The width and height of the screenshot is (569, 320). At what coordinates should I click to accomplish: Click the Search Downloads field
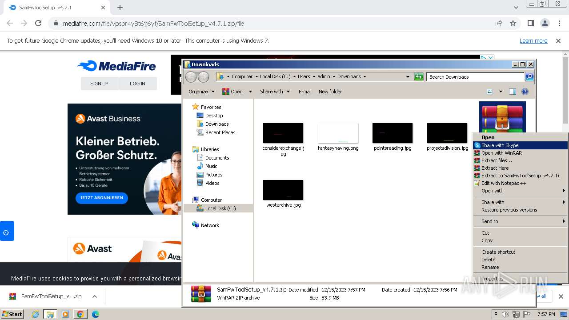[475, 77]
